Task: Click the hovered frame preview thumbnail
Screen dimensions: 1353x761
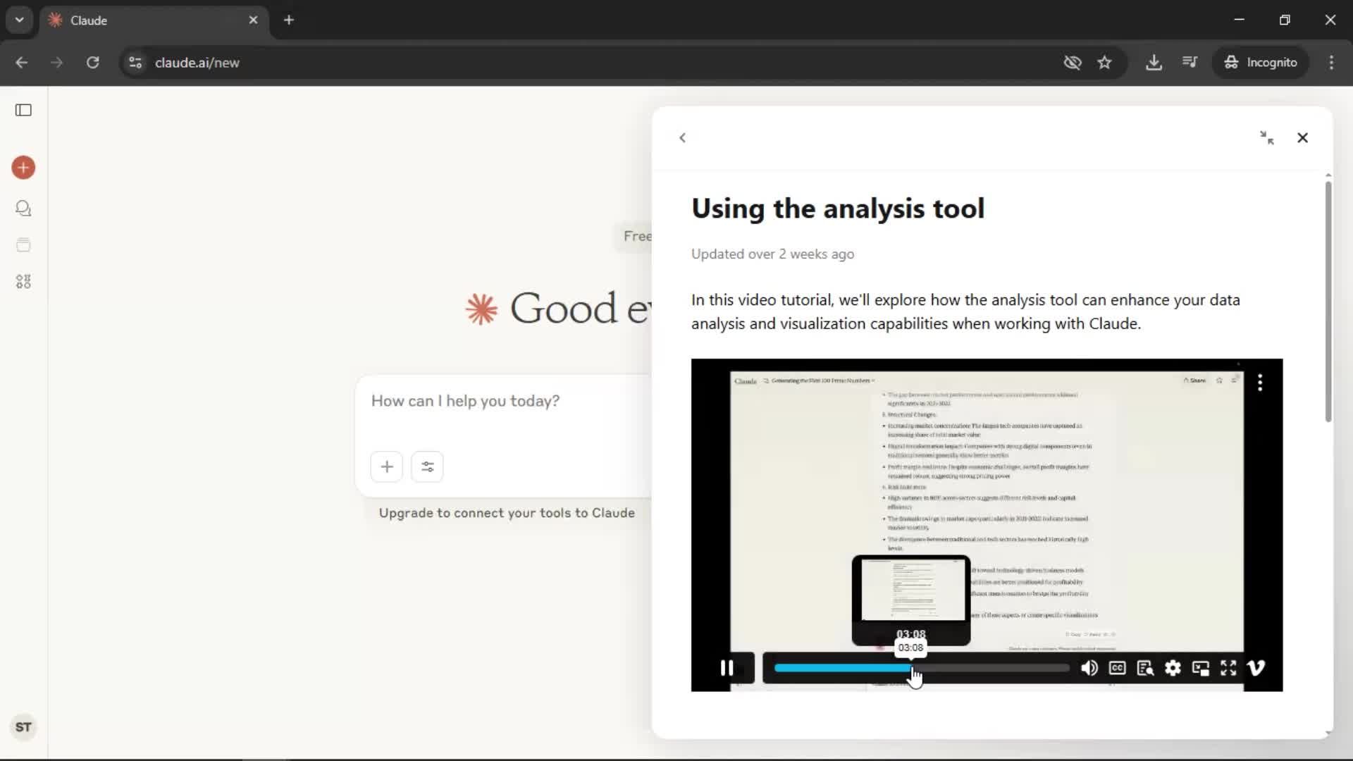Action: coord(911,592)
